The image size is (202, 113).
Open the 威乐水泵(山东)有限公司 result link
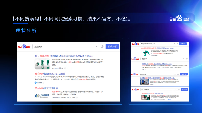coord(46,88)
